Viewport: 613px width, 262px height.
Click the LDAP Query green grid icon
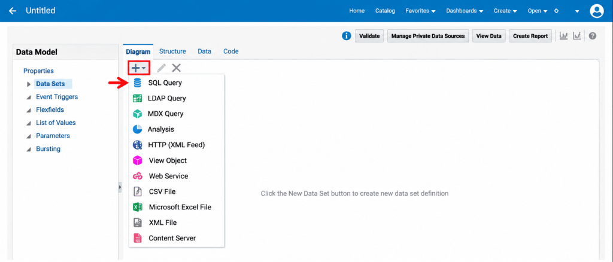(137, 98)
